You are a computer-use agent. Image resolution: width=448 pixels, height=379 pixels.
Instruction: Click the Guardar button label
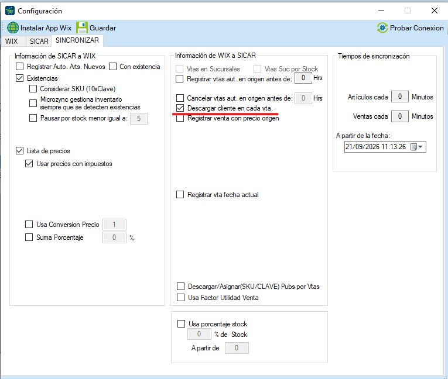103,28
